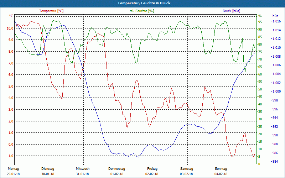The image size is (285, 178).
Task: Click the 'Montag' day label
Action: click(x=13, y=169)
